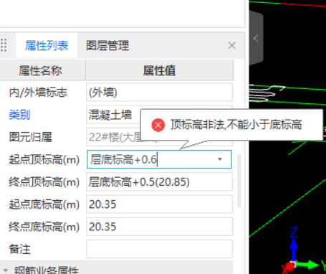The width and height of the screenshot is (326, 274).
Task: Click the blue 类别 property name
Action: pyautogui.click(x=19, y=115)
